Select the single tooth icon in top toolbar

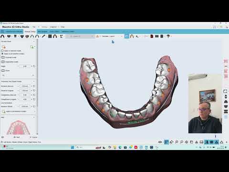[x=15, y=36]
